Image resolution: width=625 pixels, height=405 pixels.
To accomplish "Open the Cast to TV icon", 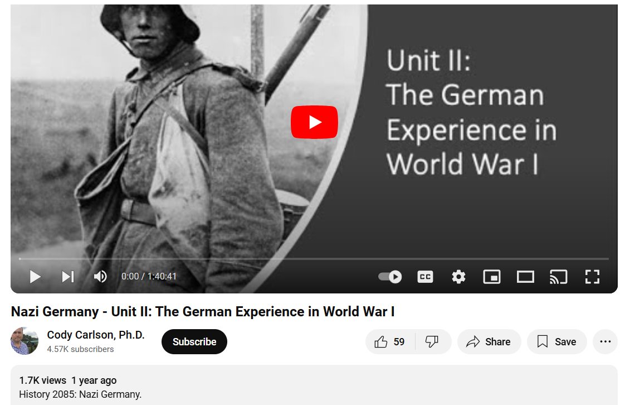I will click(559, 277).
